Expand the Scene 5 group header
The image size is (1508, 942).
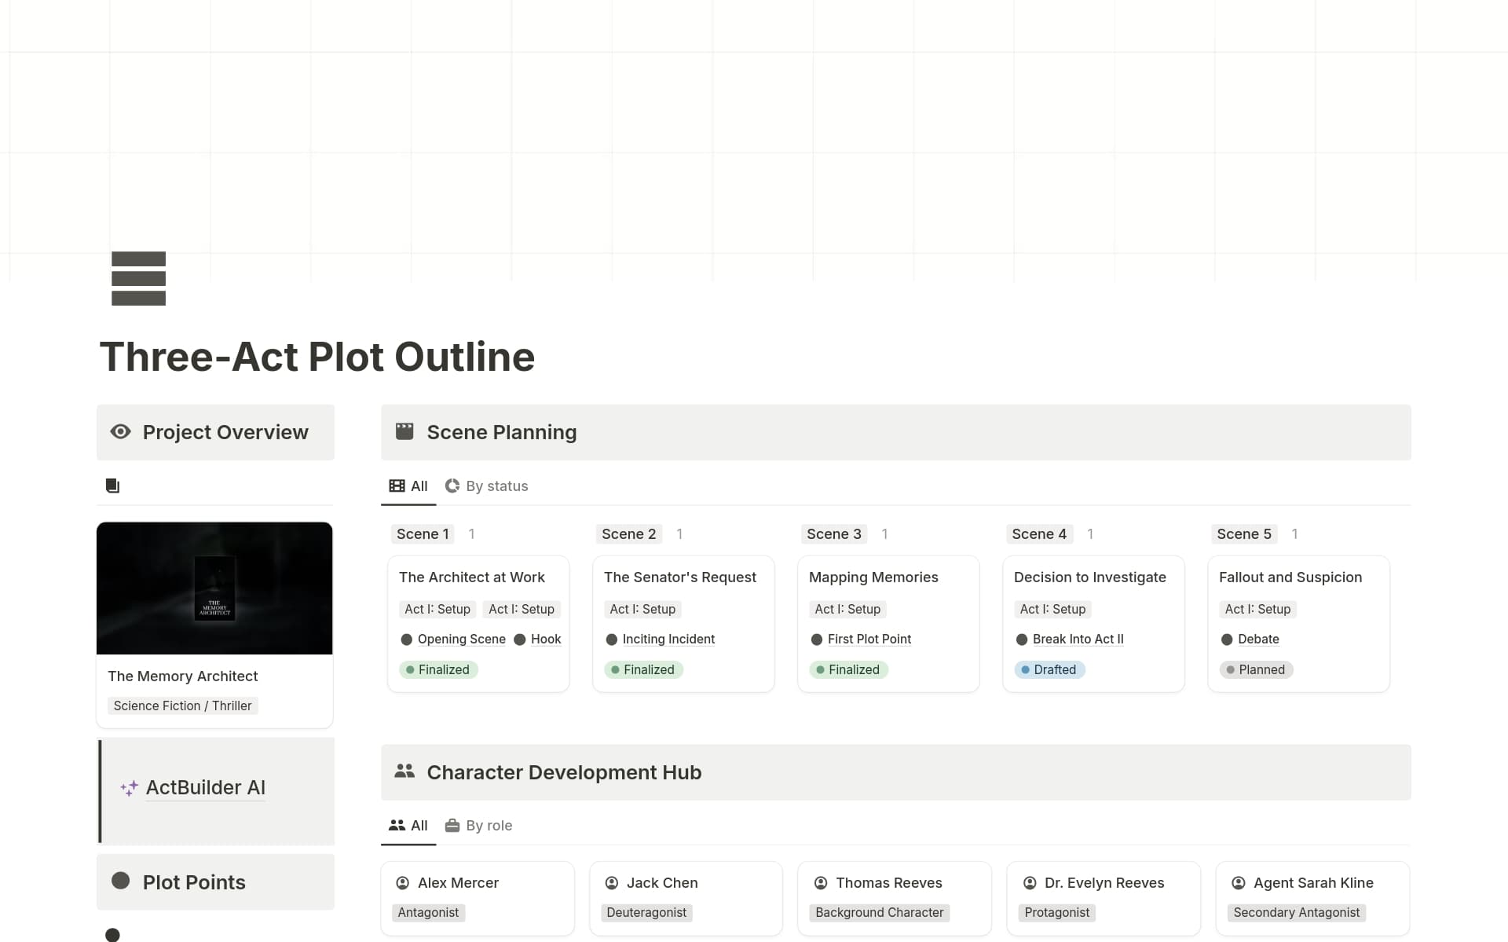click(1243, 533)
